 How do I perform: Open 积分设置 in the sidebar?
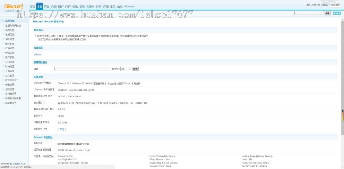pyautogui.click(x=10, y=62)
